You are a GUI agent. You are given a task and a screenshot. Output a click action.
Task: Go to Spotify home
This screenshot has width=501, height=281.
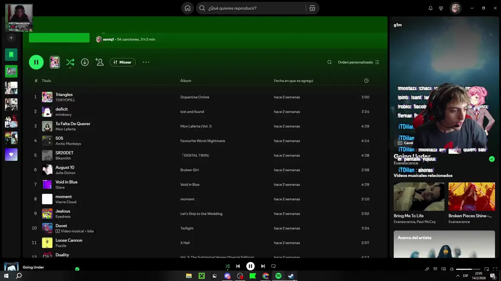tap(187, 8)
